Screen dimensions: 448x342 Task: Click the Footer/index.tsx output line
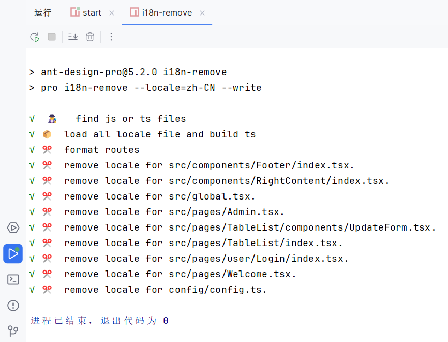point(209,165)
